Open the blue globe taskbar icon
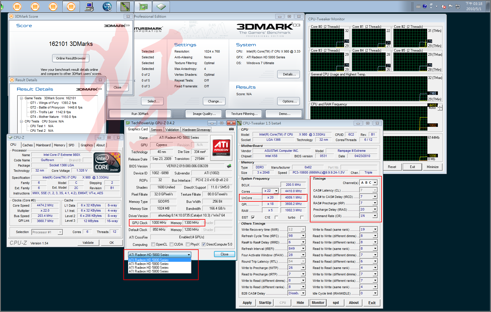 pyautogui.click(x=107, y=6)
